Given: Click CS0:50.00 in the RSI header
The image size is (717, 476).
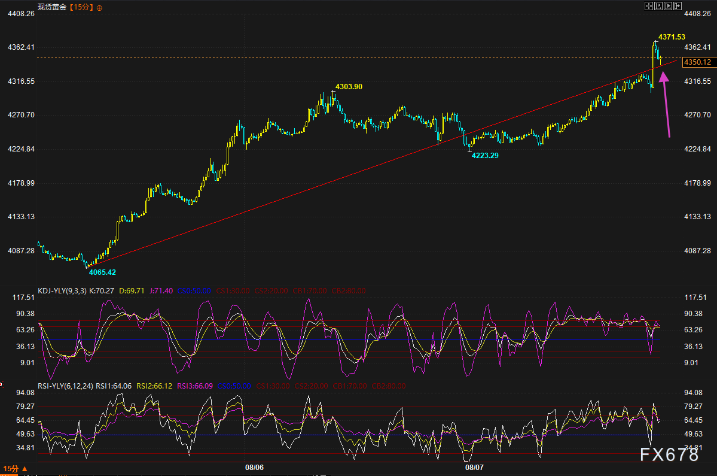Looking at the screenshot, I should click(234, 386).
